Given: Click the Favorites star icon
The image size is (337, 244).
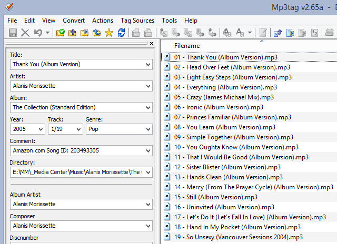Looking at the screenshot, I should pyautogui.click(x=109, y=33).
